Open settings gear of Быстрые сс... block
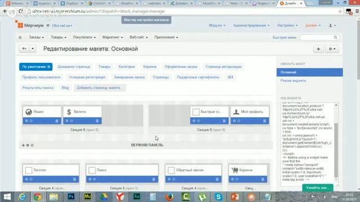360x202 pixels. coord(194,121)
